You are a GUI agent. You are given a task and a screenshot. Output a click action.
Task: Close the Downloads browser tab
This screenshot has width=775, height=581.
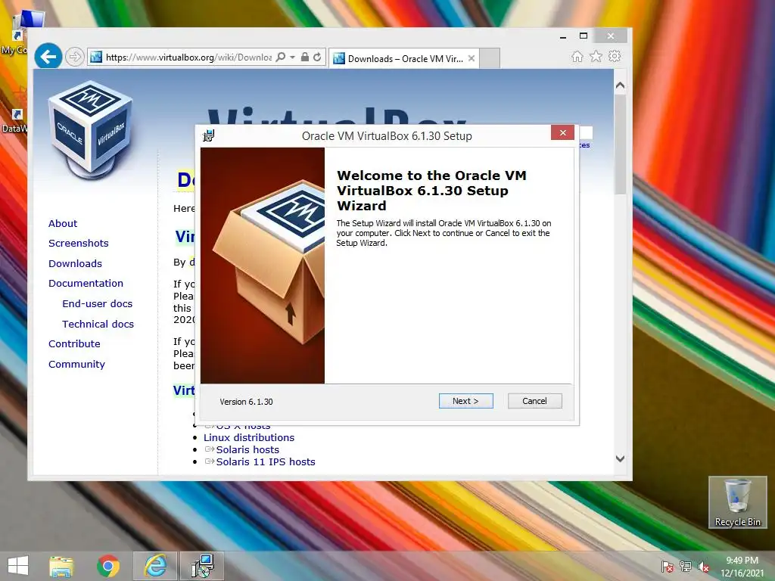point(472,58)
